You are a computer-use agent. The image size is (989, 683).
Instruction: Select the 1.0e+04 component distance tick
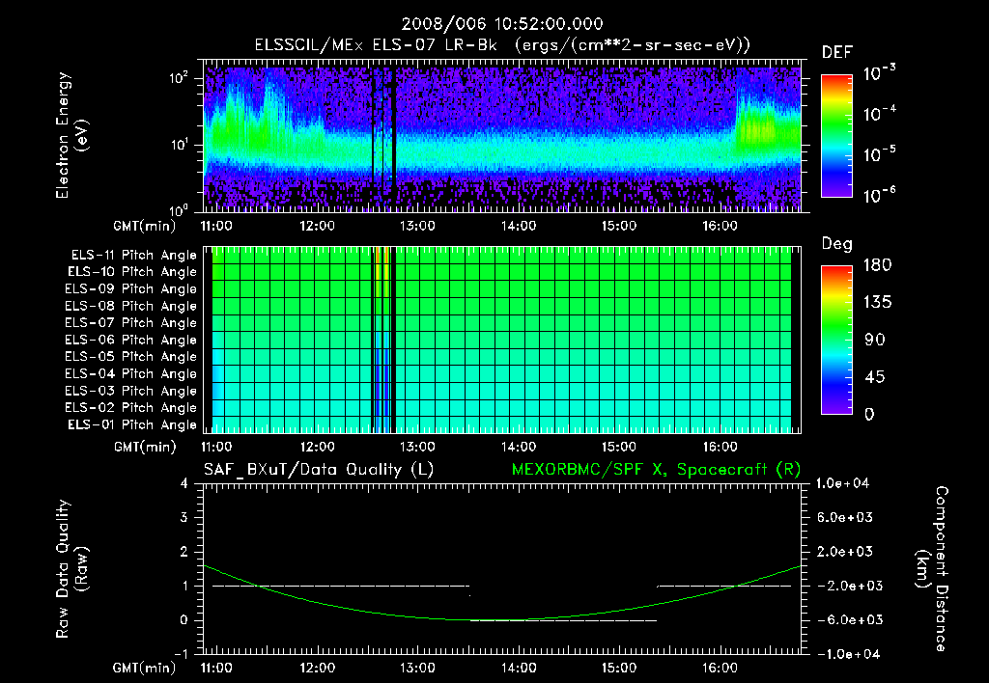point(842,483)
